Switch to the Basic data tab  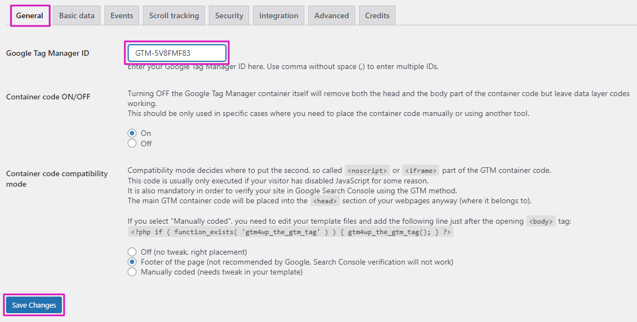(x=77, y=15)
